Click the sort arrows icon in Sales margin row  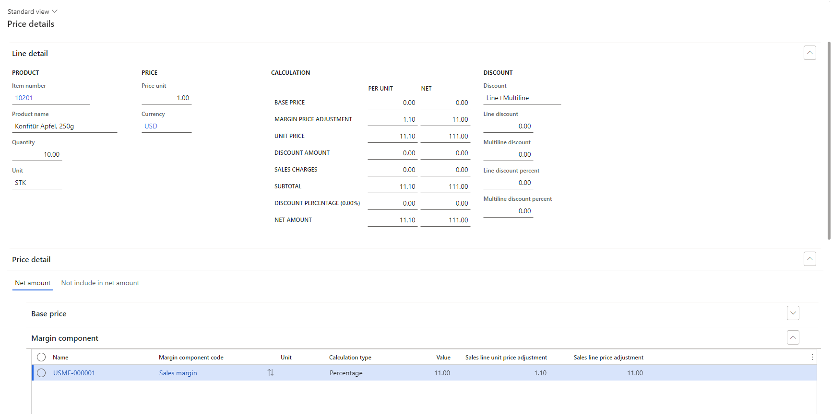(271, 372)
